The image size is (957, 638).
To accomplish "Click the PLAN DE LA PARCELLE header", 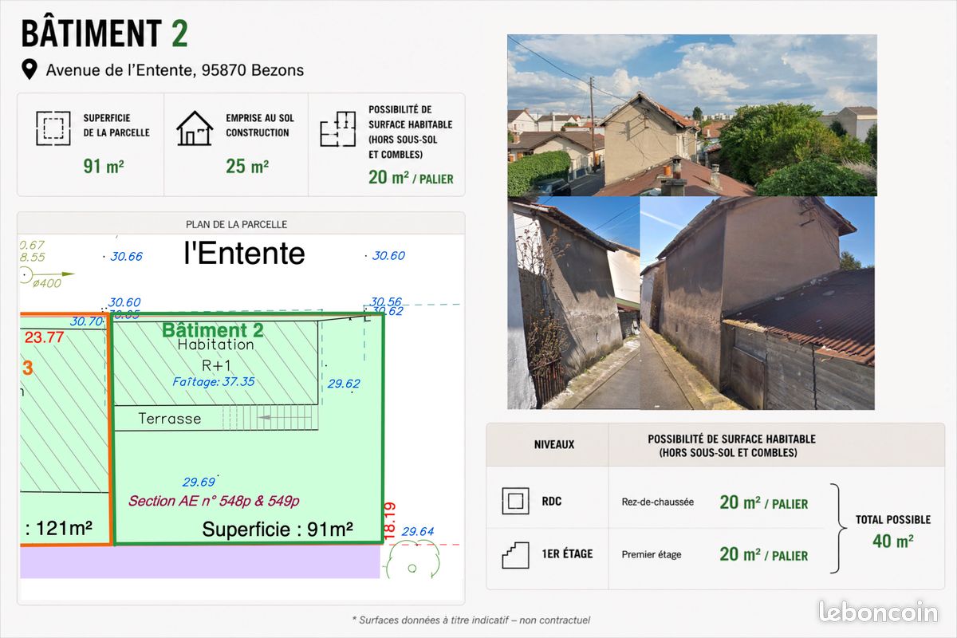I will (x=236, y=224).
